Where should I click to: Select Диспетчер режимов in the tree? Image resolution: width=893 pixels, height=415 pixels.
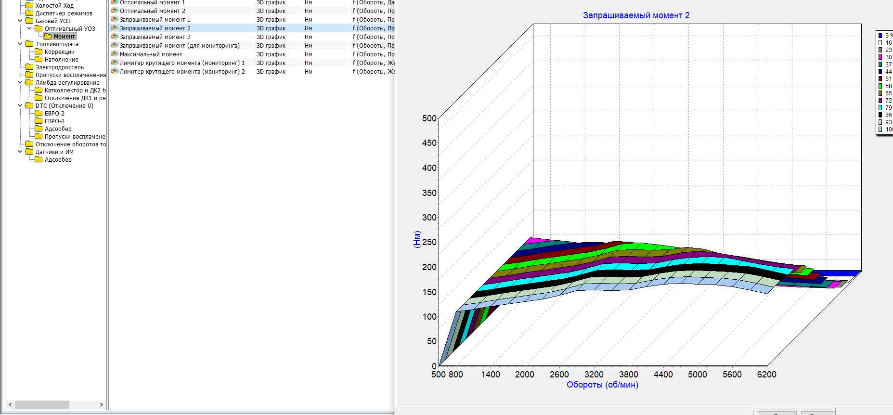64,13
